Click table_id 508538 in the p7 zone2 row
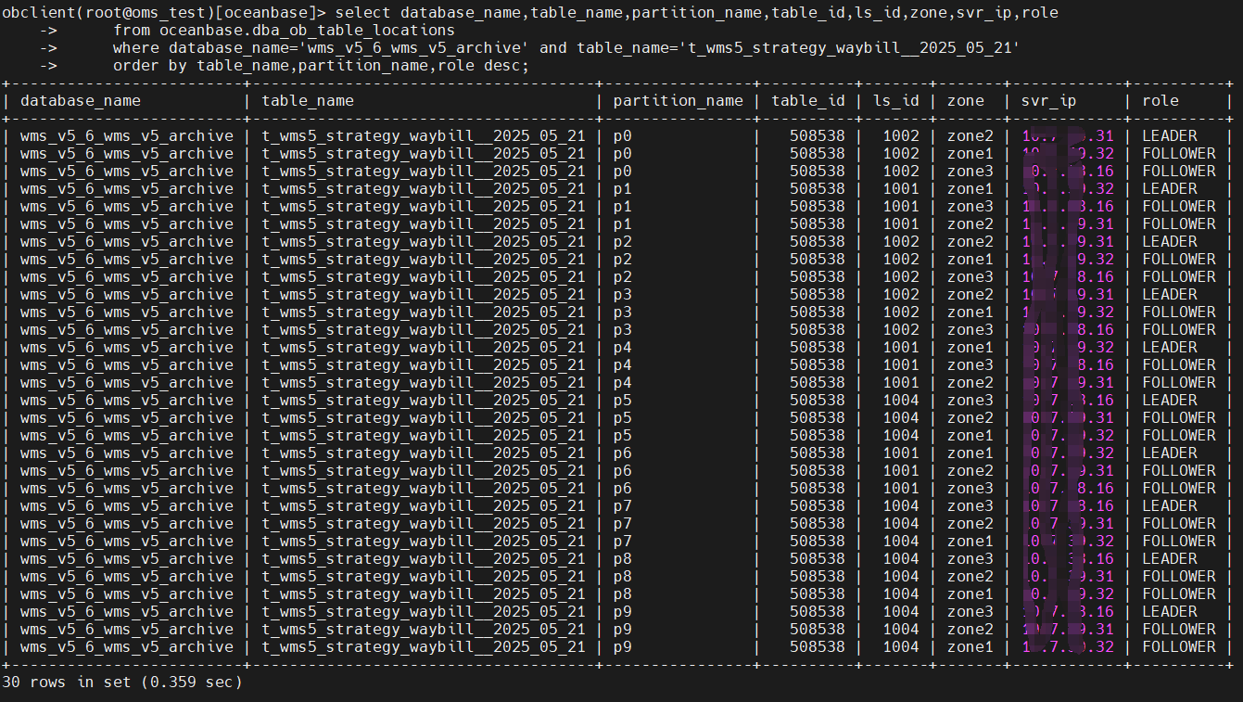1243x702 pixels. click(818, 524)
